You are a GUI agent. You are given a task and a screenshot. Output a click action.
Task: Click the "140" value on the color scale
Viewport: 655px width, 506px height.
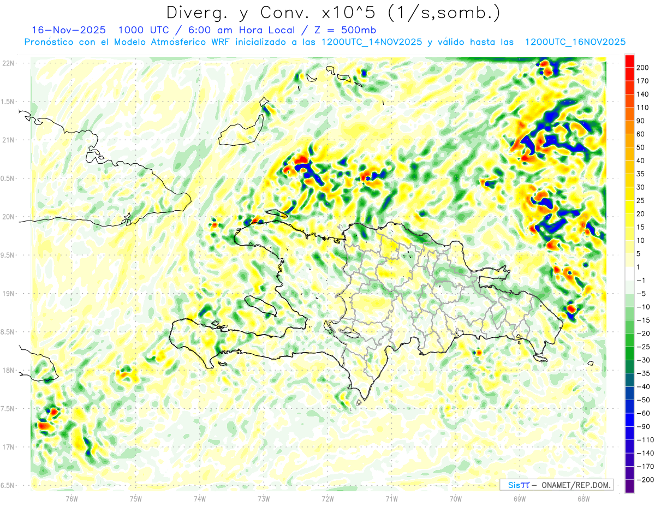(644, 94)
